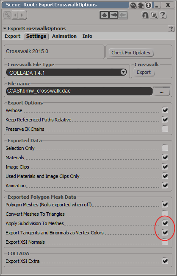Click the question mark beside ExportCrosswalkOptions header
Viewport: 177px width, 276px height.
[171, 29]
